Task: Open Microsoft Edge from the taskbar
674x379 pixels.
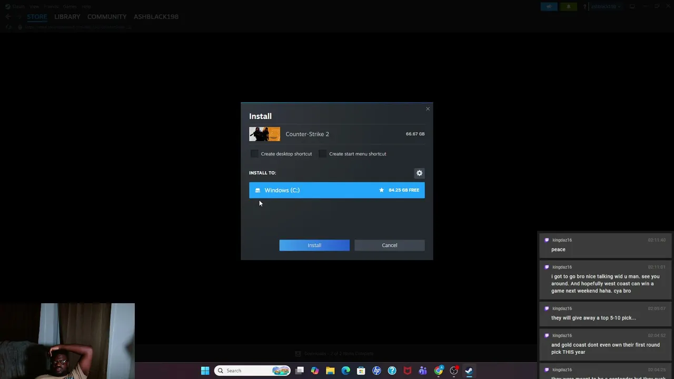Action: (x=345, y=371)
